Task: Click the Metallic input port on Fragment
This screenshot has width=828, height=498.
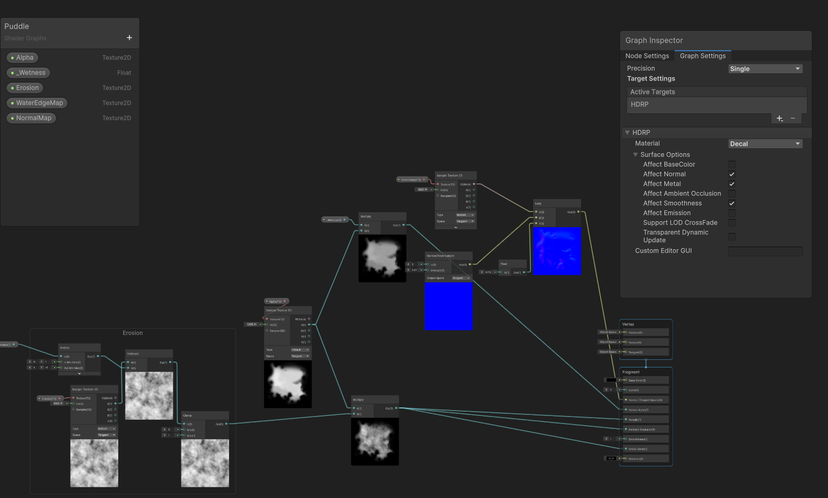Action: (x=626, y=419)
